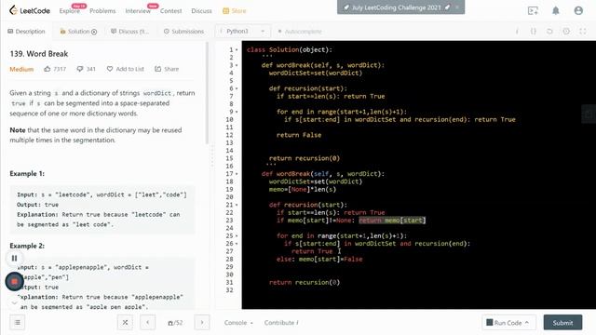Place cursor on 'return recursion(0)' at line 31

click(x=305, y=282)
